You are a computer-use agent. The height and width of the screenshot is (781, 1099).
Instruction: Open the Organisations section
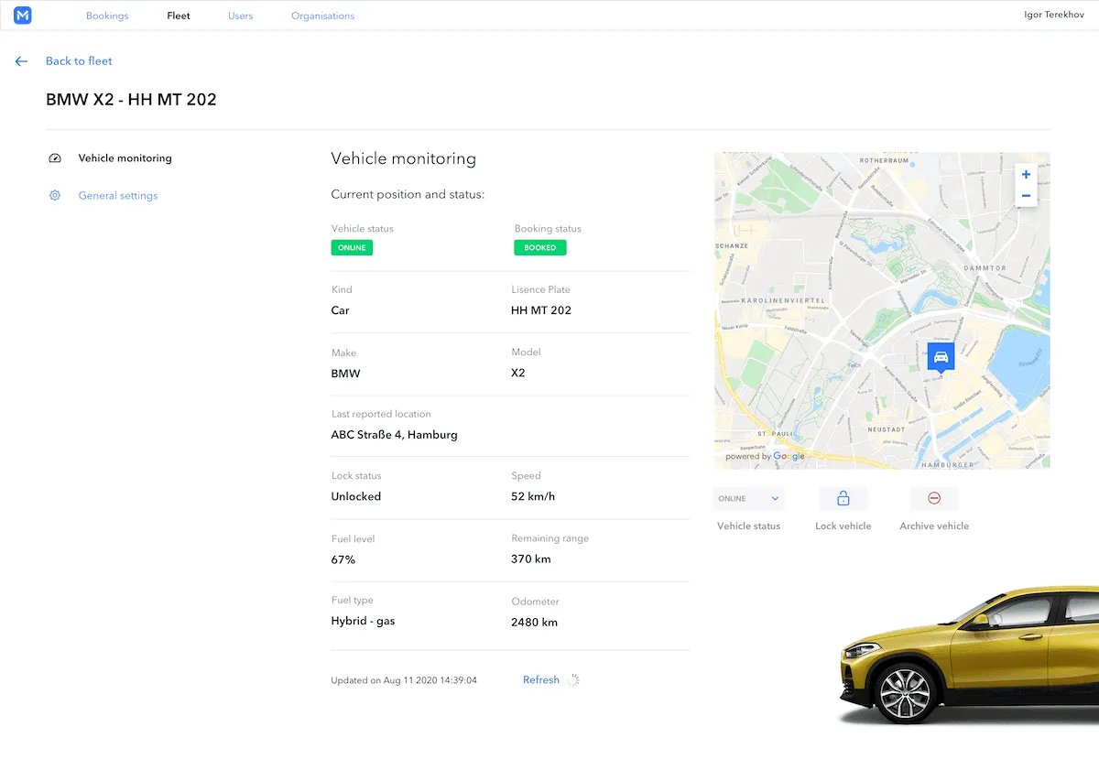point(322,15)
